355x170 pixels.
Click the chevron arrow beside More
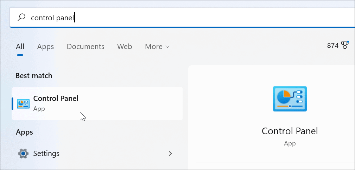point(167,47)
